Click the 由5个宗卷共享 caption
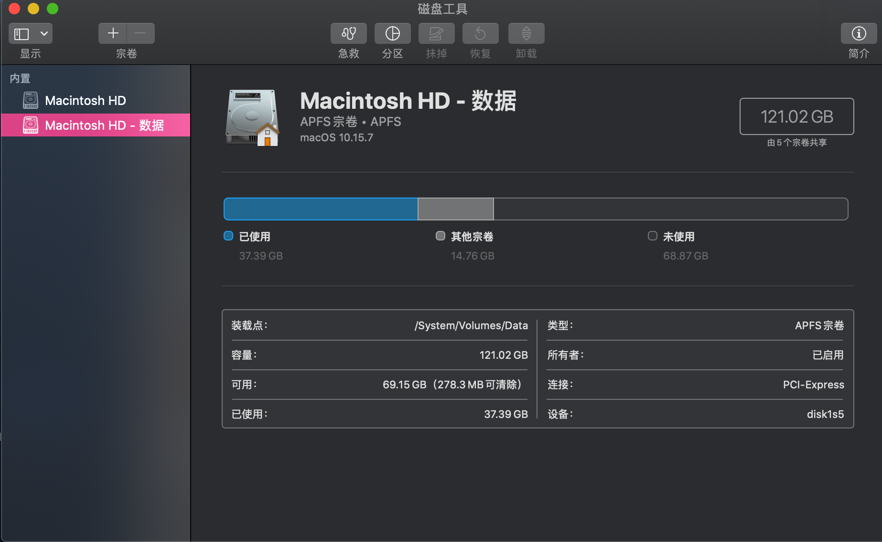882x542 pixels. (x=797, y=142)
